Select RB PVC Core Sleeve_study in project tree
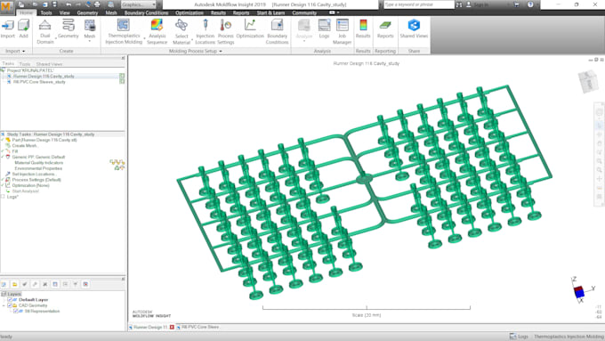Viewport: 605px width, 341px height. point(39,82)
